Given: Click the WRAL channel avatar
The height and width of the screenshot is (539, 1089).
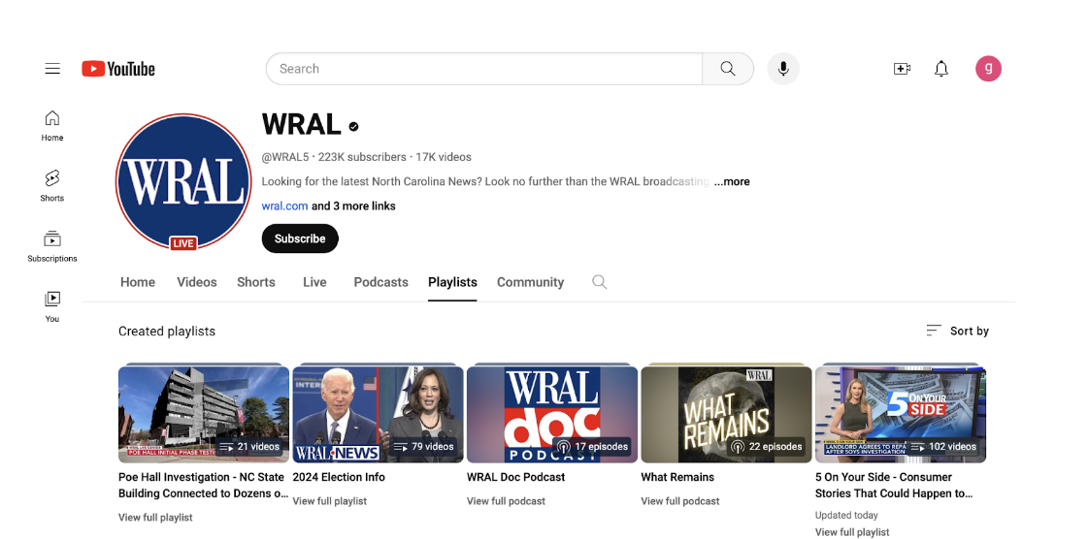Looking at the screenshot, I should 183,181.
